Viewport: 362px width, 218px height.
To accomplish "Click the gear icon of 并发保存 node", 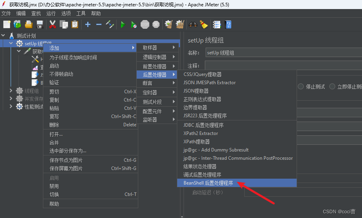I will [19, 98].
